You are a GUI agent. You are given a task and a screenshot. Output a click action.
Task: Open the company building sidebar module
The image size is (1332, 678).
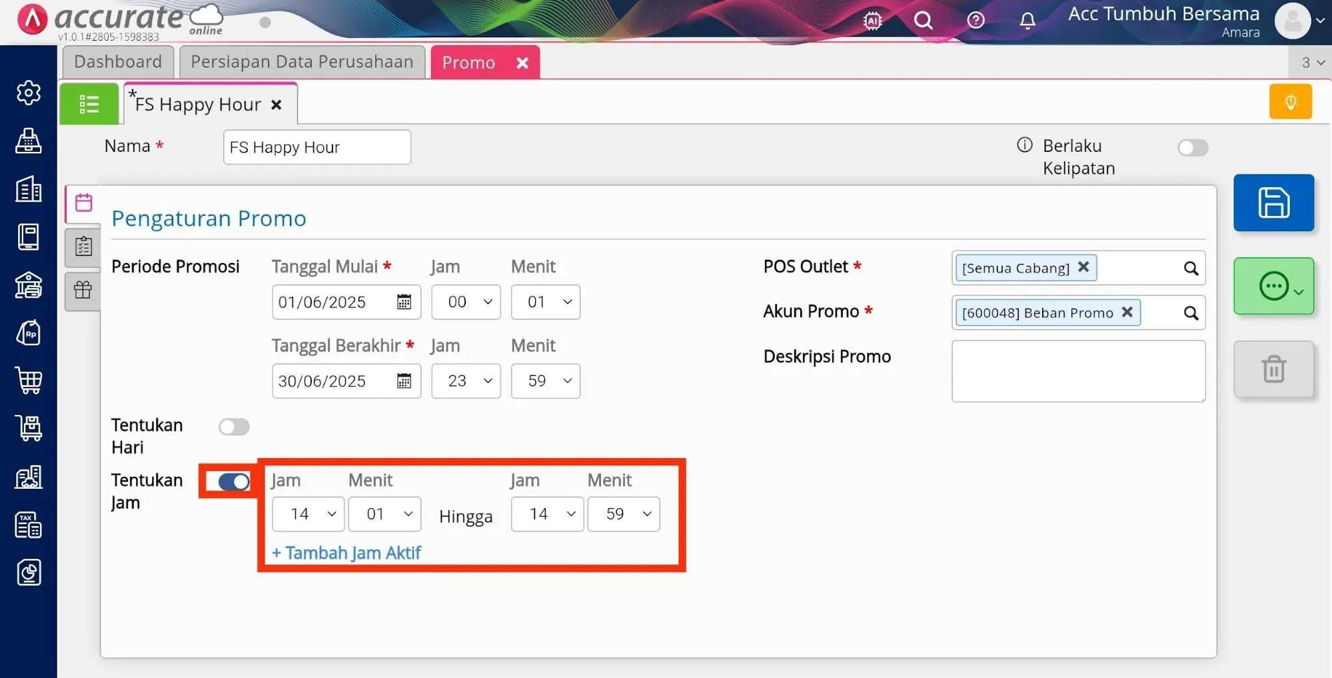[x=29, y=189]
